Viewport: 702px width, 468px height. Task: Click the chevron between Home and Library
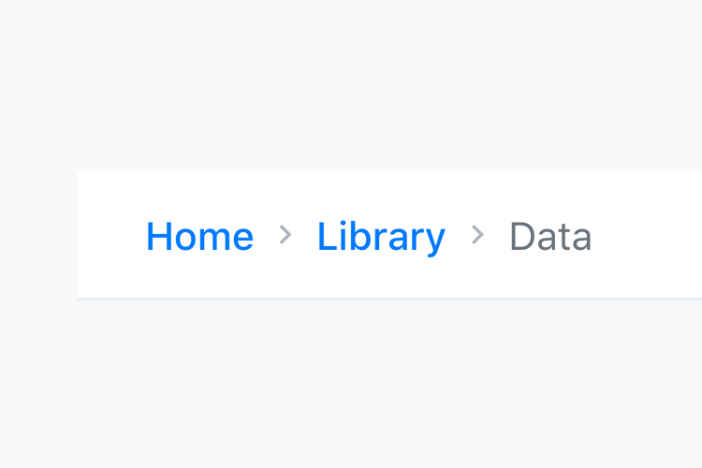(285, 235)
